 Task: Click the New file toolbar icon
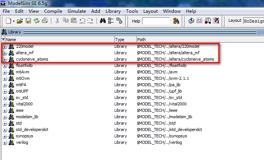8,21
